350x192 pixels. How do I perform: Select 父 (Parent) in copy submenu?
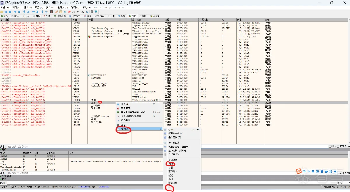[182, 187]
